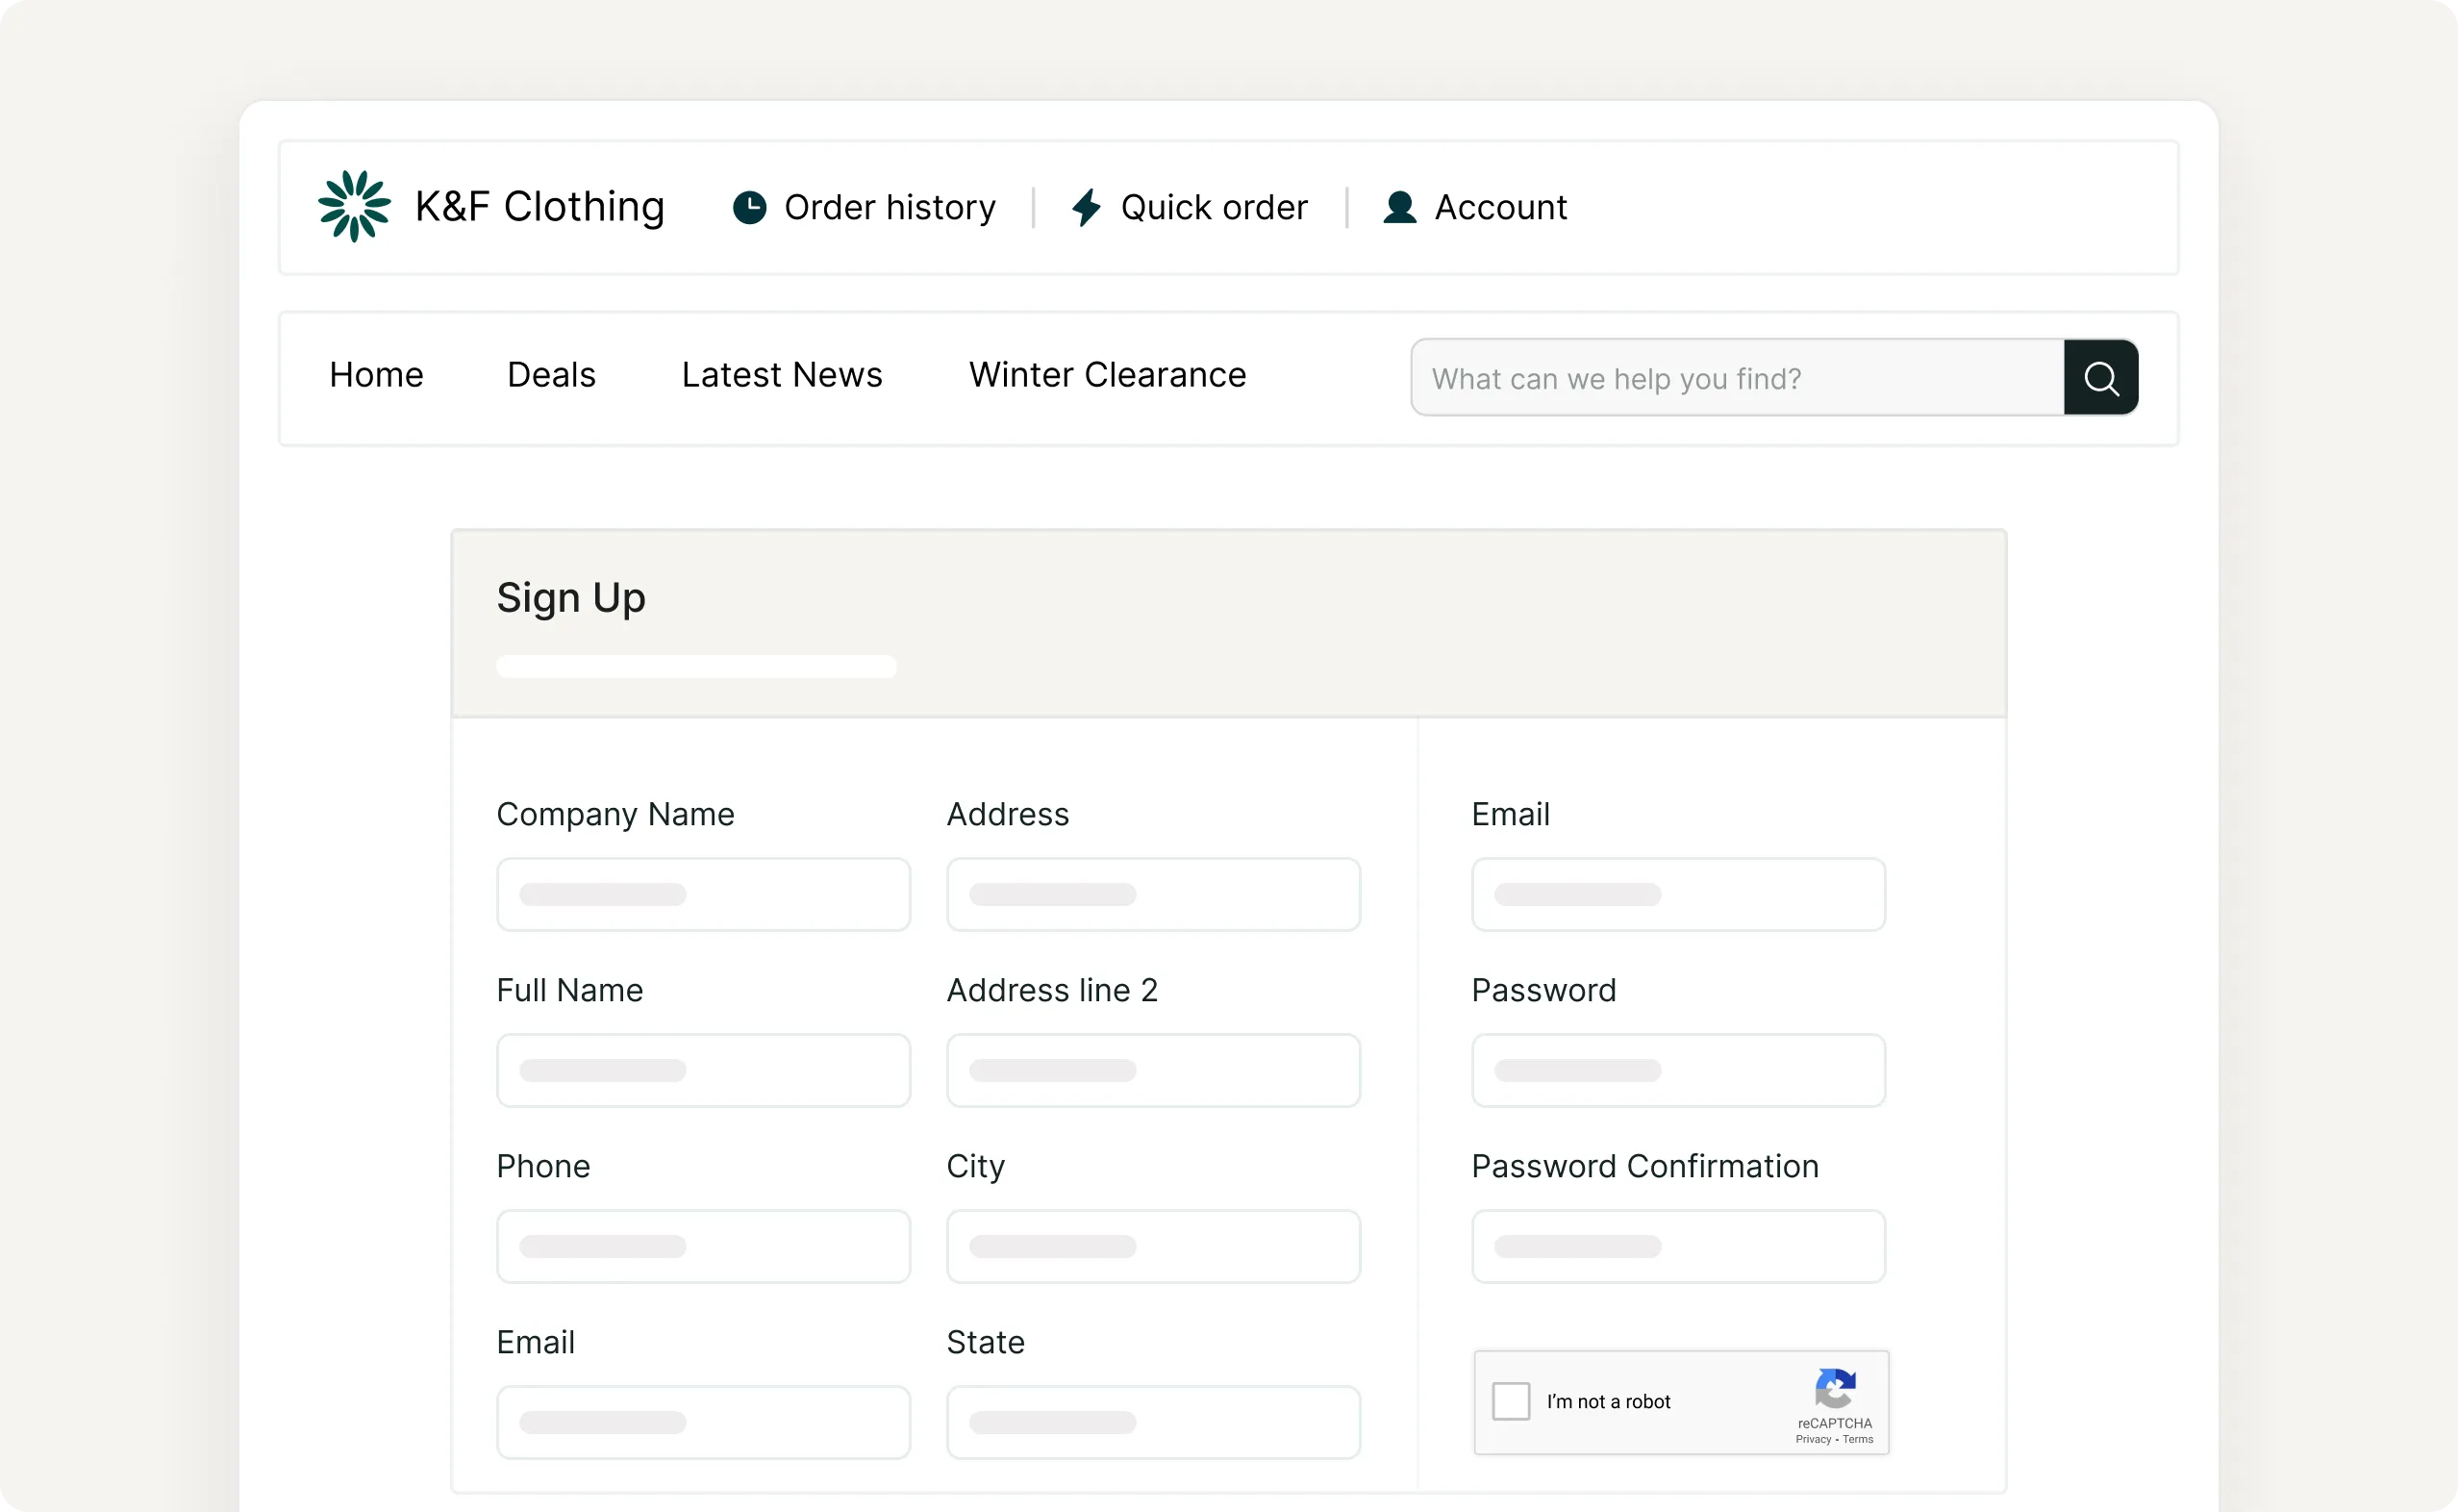Screen dimensions: 2458x1512
Task: Go to the Deals page
Action: [x=551, y=375]
